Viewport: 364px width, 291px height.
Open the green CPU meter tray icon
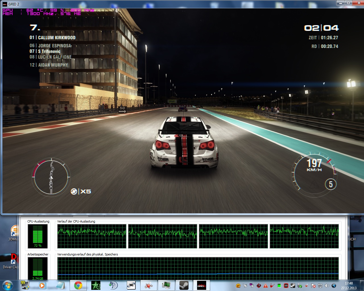(x=279, y=286)
